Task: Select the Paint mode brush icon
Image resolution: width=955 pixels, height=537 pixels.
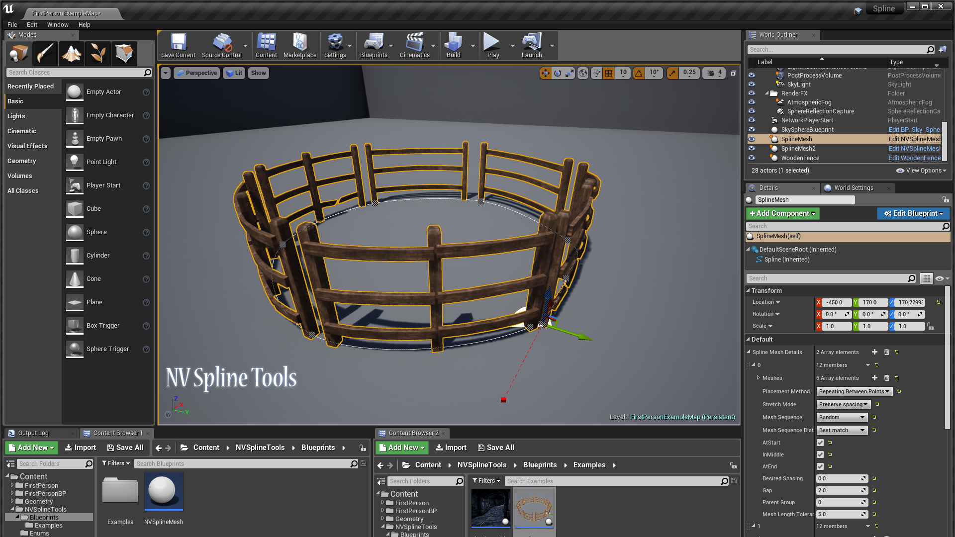Action: [45, 53]
